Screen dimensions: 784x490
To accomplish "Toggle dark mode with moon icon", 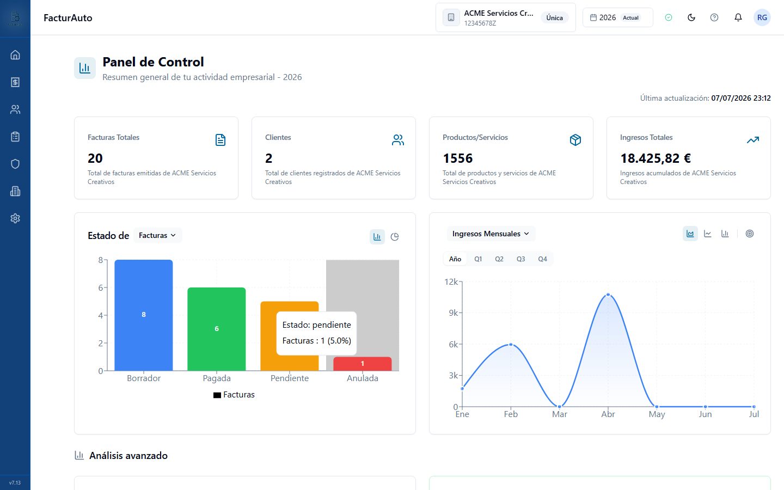I will pyautogui.click(x=691, y=17).
